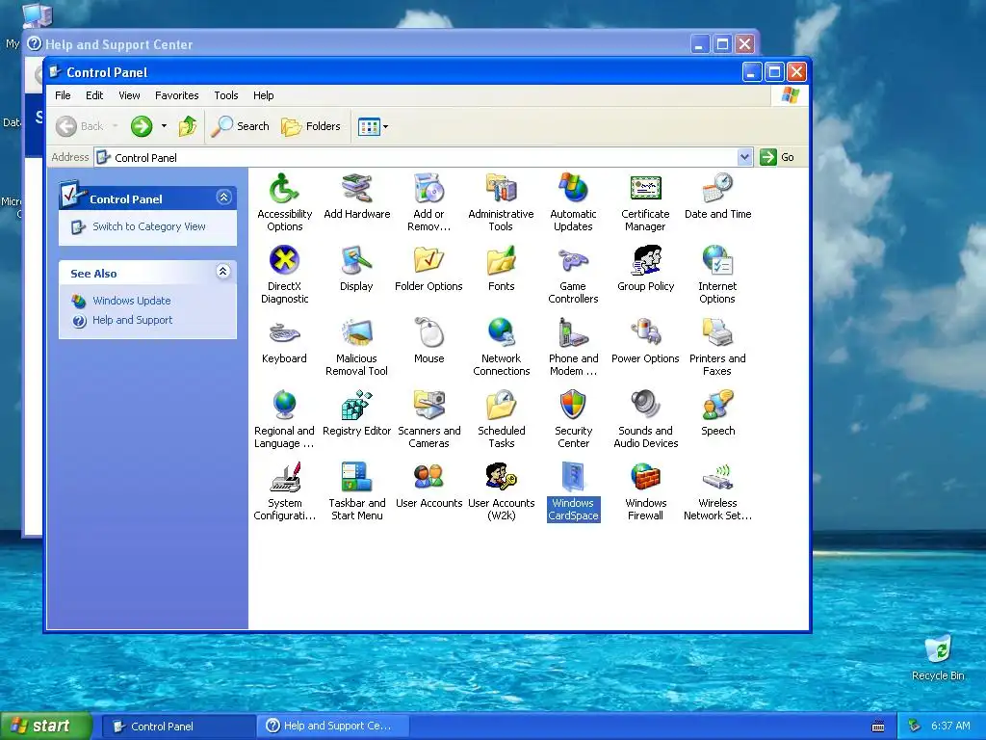Select Group Policy icon
The width and height of the screenshot is (986, 740).
click(645, 260)
